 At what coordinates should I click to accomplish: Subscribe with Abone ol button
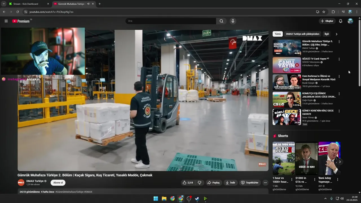click(58, 183)
